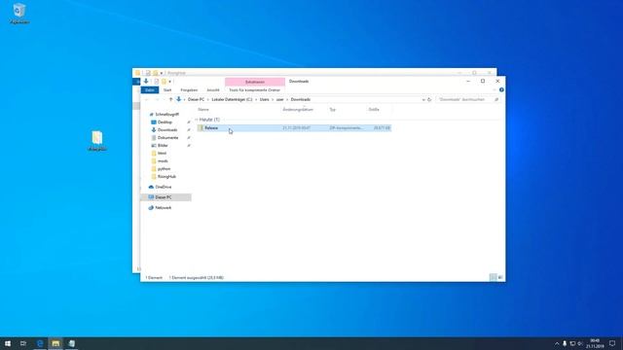Select the Release zip file
Viewport: 623px width, 350px height.
(294, 128)
